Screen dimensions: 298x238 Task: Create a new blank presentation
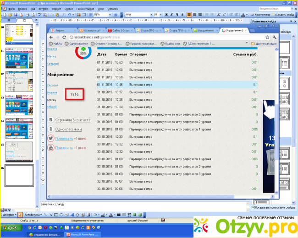tap(5, 15)
